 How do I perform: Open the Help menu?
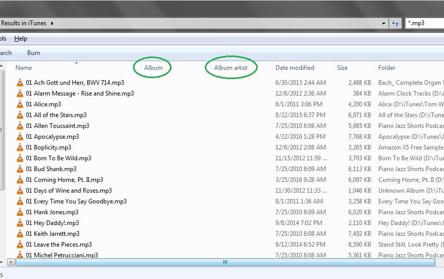pyautogui.click(x=21, y=39)
